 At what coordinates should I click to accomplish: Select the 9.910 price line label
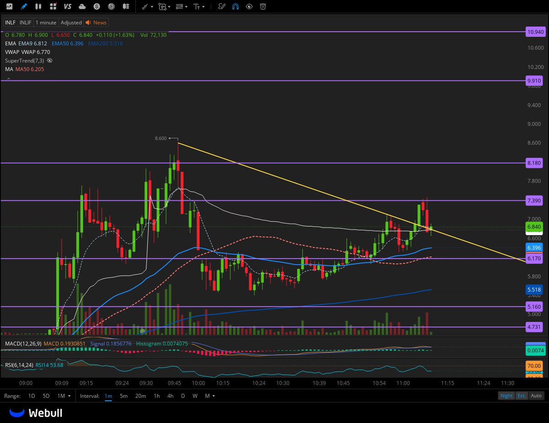tap(534, 80)
